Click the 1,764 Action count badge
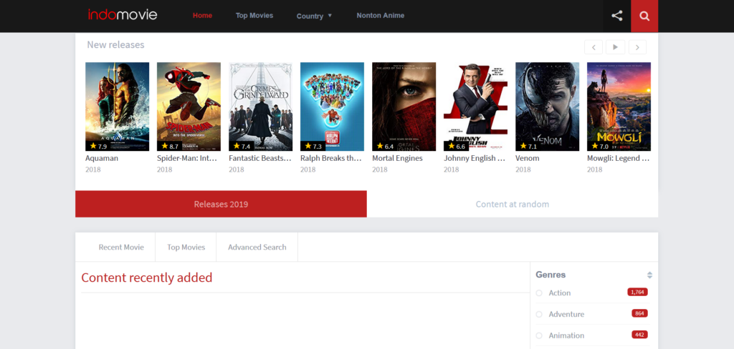 [637, 292]
